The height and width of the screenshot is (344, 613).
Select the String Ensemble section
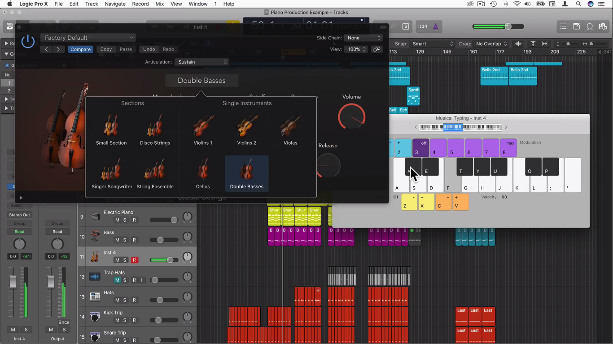155,174
